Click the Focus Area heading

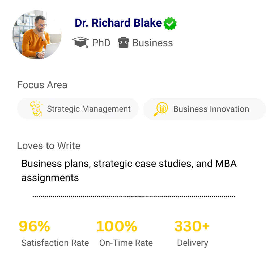point(42,85)
